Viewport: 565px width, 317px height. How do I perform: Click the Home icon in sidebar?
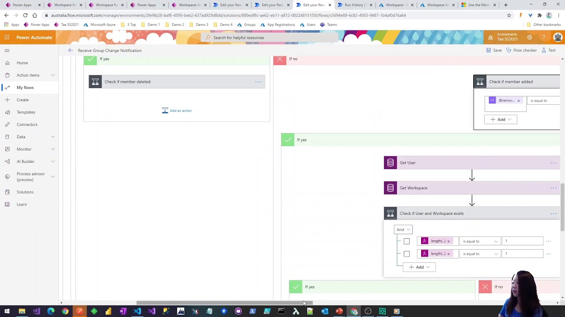tap(8, 63)
